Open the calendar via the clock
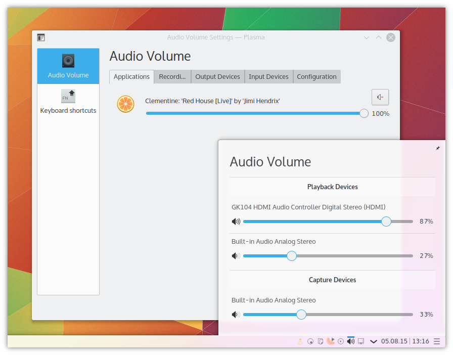This screenshot has width=453, height=355. click(x=404, y=341)
